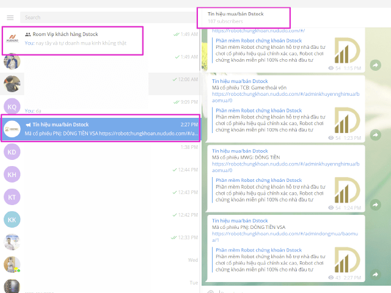Click Dstock logo thumbnail in 1:15 PM message

[x=348, y=50]
